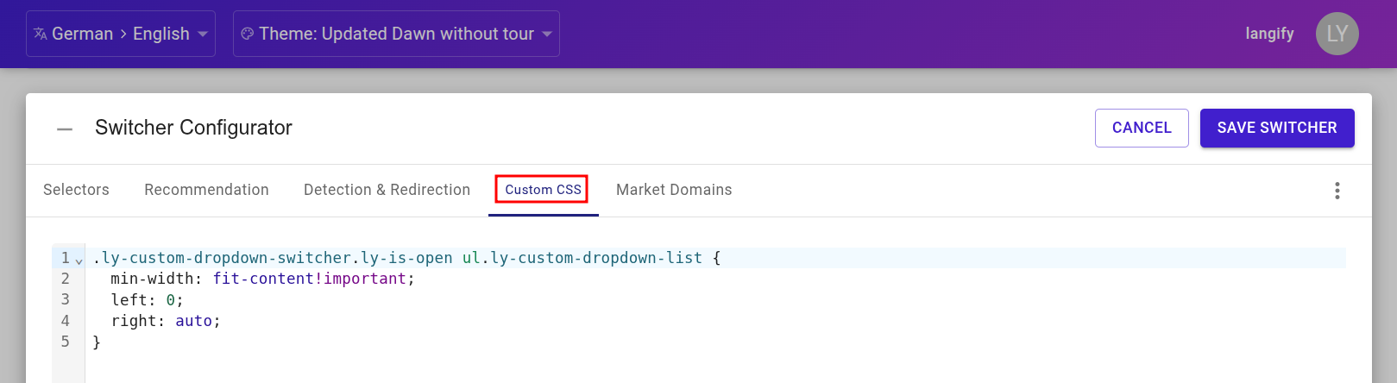1397x383 pixels.
Task: Place the cursor on the 'left: 0;' line
Action: 147,300
